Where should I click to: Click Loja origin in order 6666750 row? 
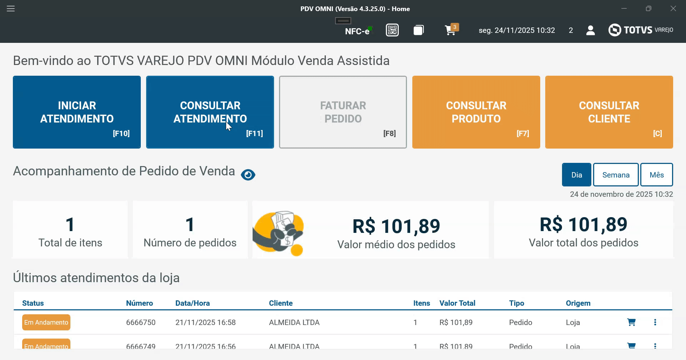coord(573,322)
